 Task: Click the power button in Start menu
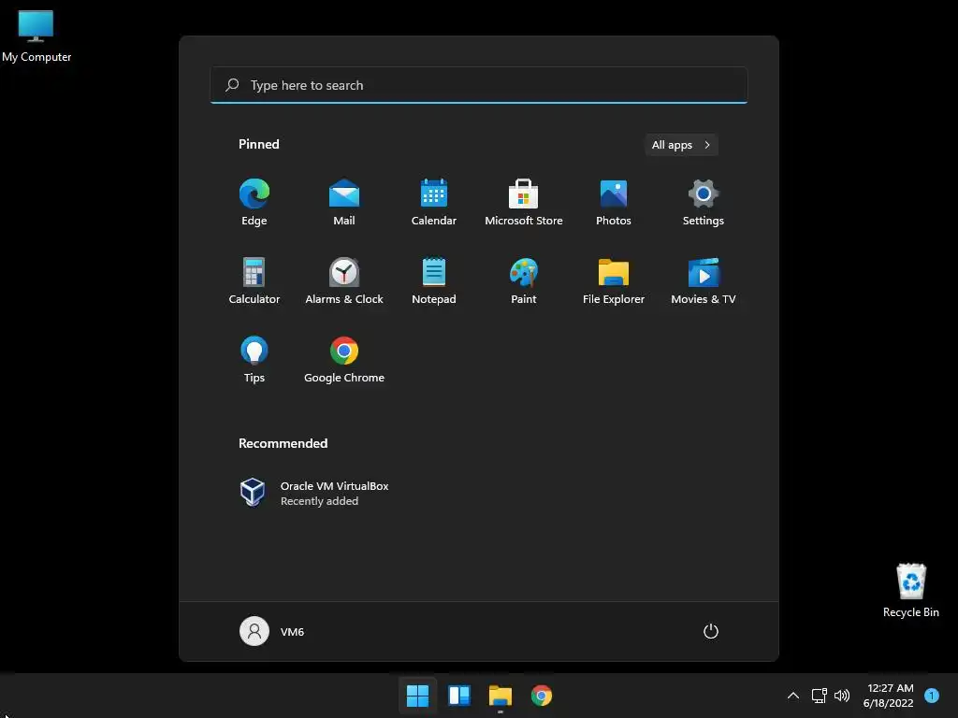[711, 631]
